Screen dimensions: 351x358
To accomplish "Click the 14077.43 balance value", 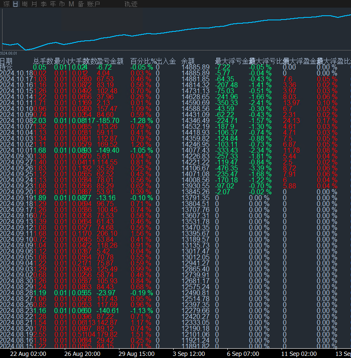I will [x=195, y=150].
